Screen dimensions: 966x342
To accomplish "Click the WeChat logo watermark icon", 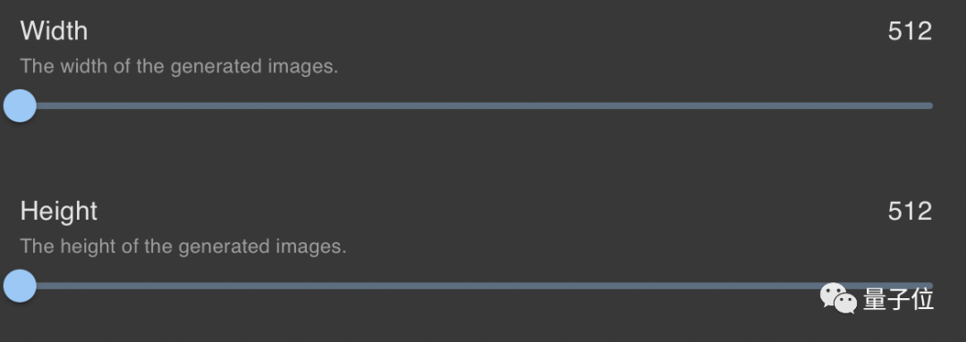I will point(838,298).
